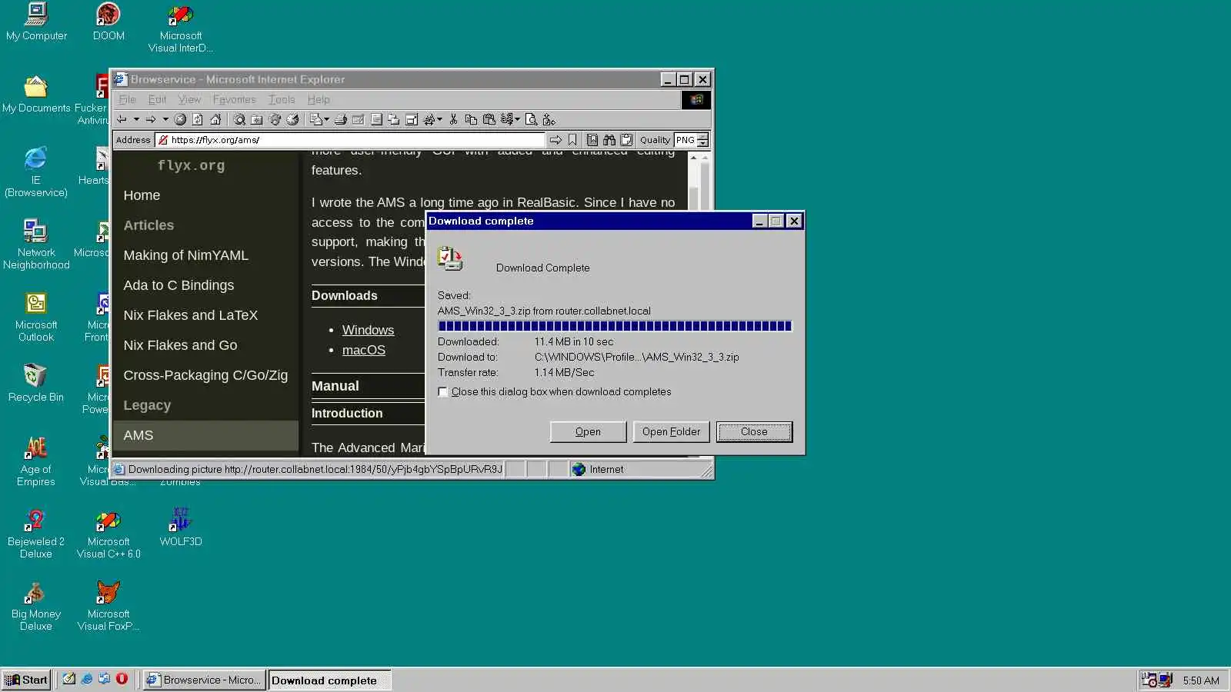1231x692 pixels.
Task: Open the Quality PNG selector
Action: pyautogui.click(x=691, y=140)
